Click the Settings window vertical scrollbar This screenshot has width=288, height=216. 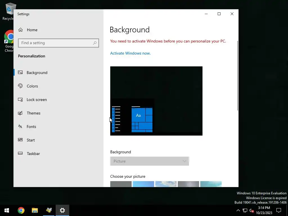tap(238, 75)
